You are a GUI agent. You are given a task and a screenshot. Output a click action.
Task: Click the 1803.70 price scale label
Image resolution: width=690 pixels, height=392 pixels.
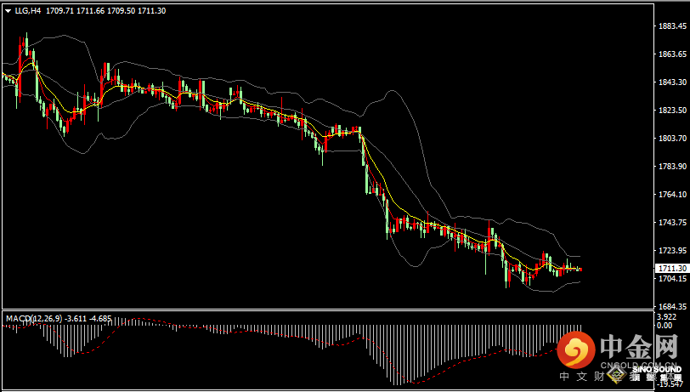pyautogui.click(x=672, y=139)
